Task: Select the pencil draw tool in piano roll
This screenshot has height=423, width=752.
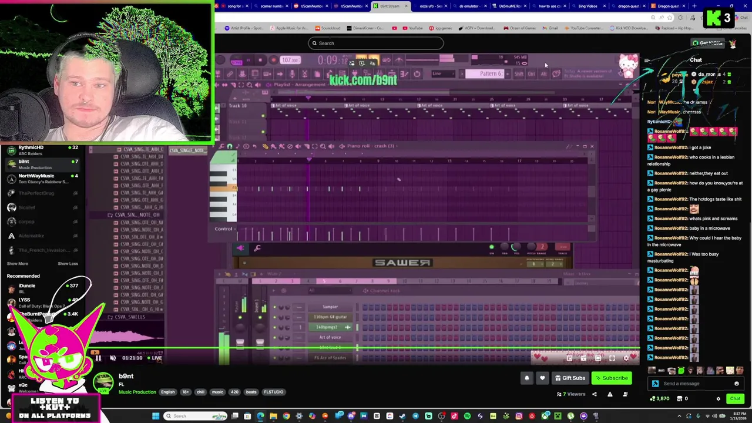Action: tap(266, 146)
